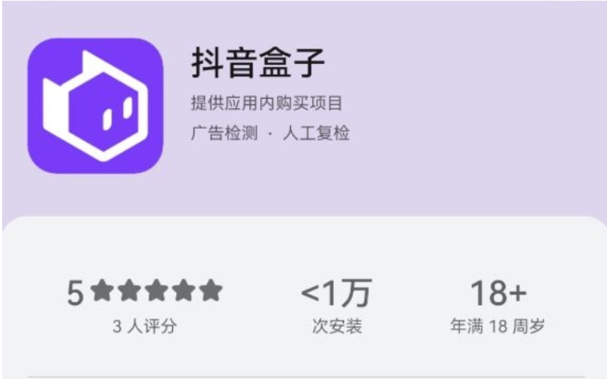Tap the 次安装 installs caption
The width and height of the screenshot is (607, 379).
coord(337,326)
